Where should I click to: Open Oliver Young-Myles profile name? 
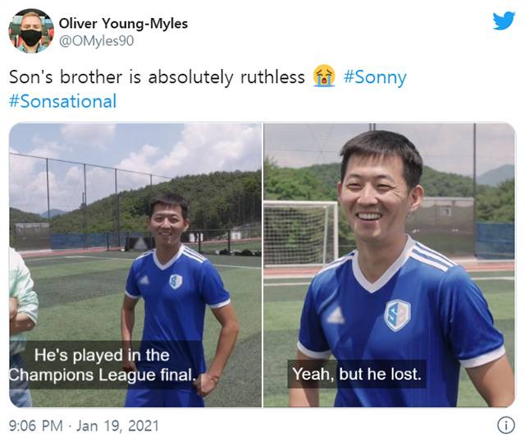123,23
